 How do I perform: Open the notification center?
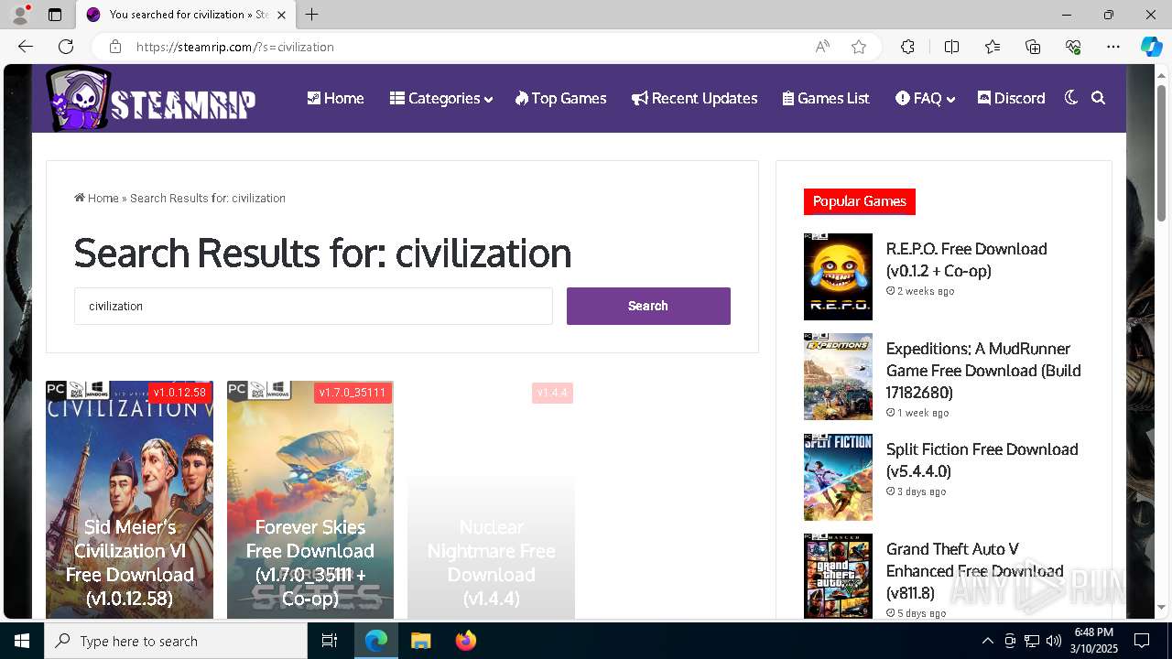(x=1142, y=641)
